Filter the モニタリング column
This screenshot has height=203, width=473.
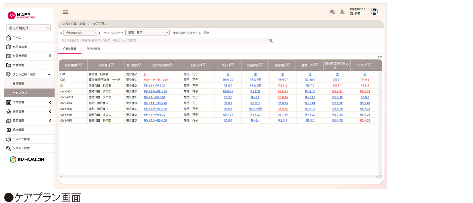click(x=369, y=65)
